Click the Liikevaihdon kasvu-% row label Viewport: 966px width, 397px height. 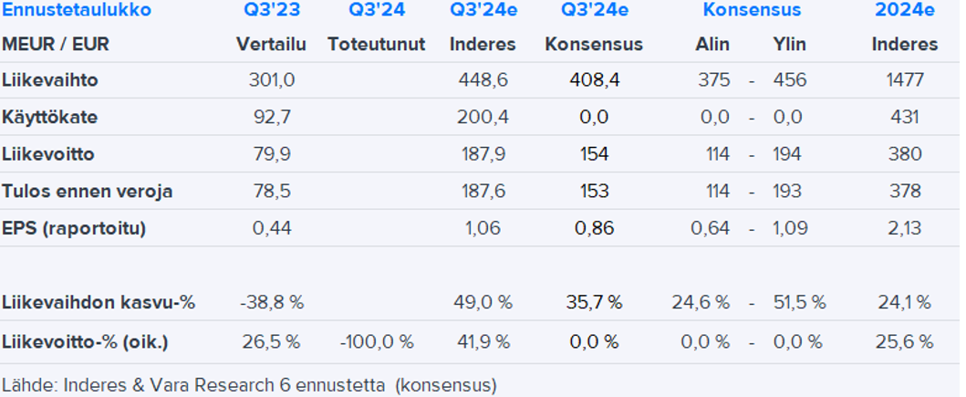coord(99,302)
